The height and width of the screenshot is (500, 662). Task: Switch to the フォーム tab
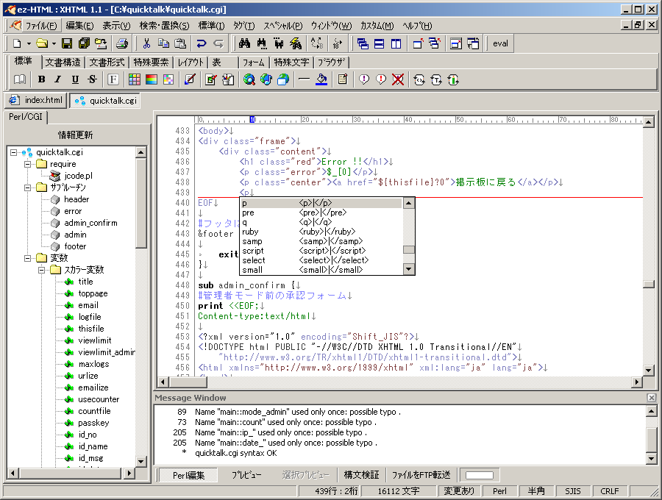253,63
